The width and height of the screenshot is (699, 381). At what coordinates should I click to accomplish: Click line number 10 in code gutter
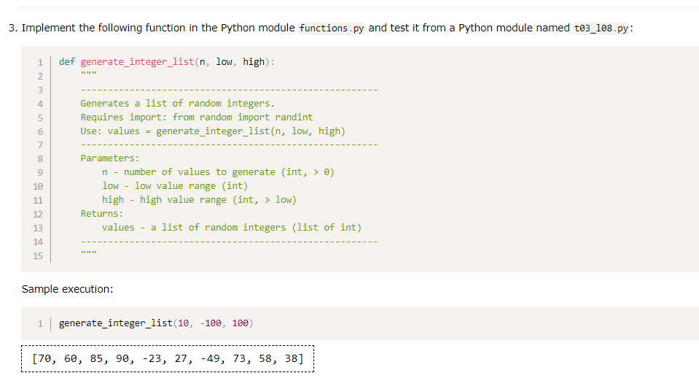[x=38, y=187]
